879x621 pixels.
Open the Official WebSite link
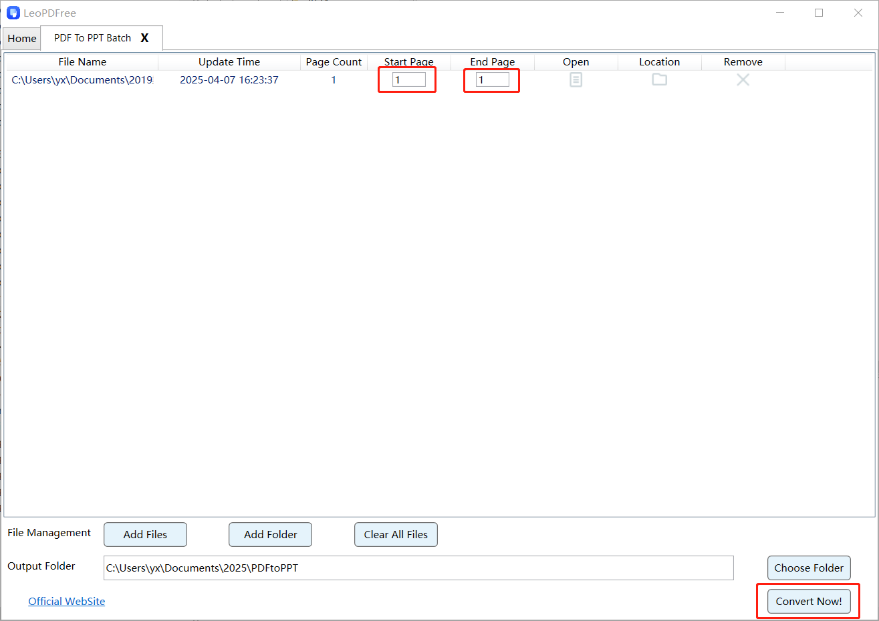pyautogui.click(x=66, y=601)
